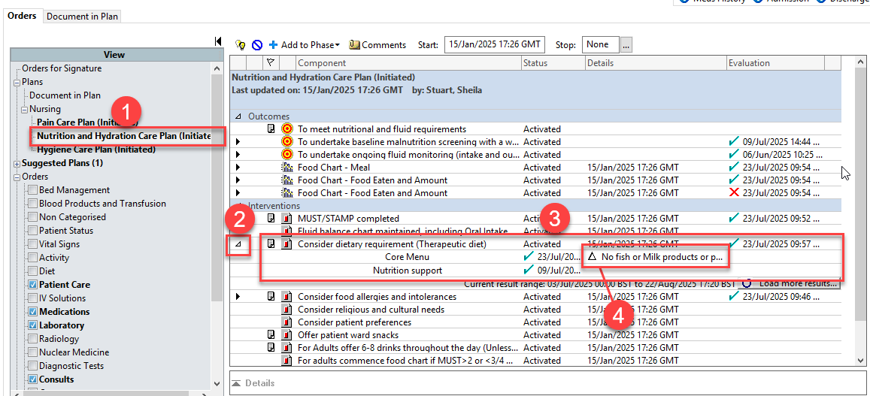Click the View pane scrollbar down arrow
The image size is (870, 396).
tap(217, 384)
